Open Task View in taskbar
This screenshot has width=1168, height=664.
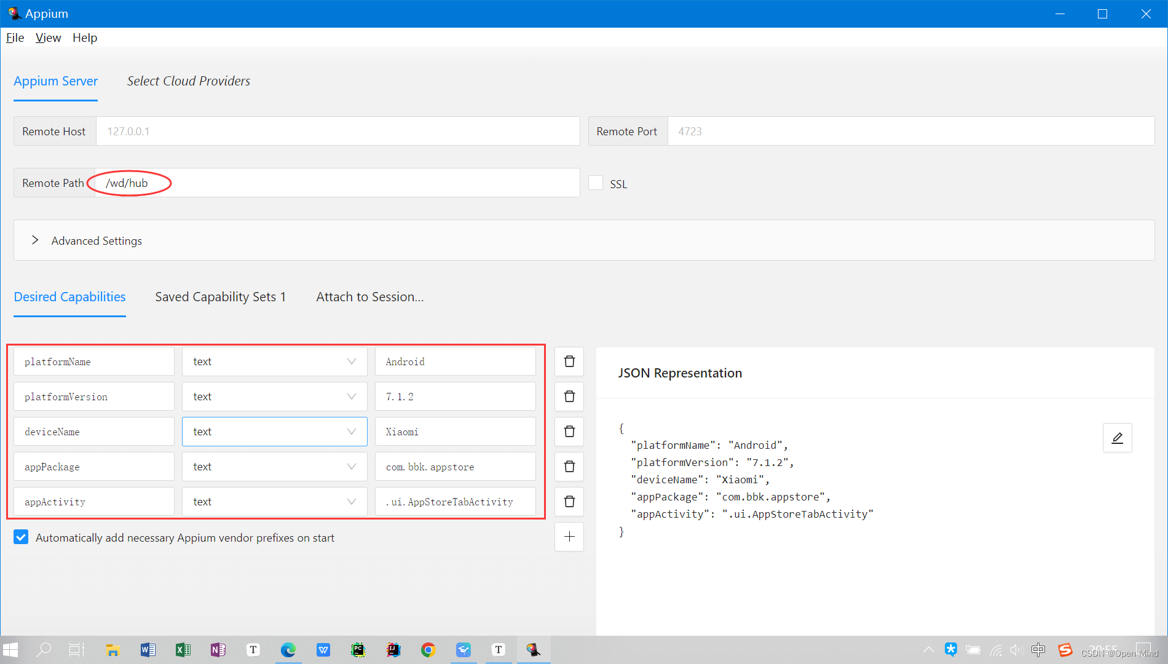coord(77,650)
